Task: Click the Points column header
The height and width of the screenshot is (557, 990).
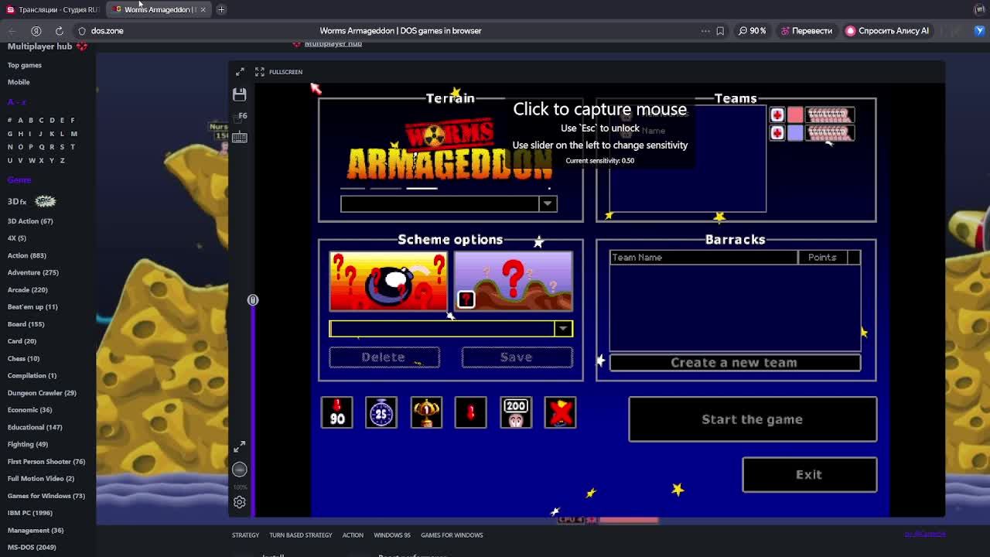Action: [822, 258]
